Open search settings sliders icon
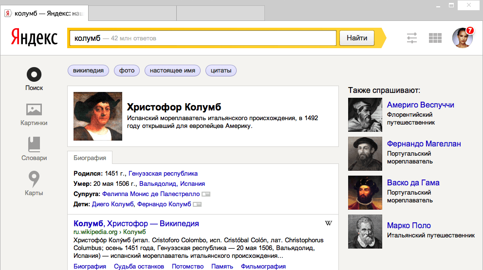 [x=412, y=38]
